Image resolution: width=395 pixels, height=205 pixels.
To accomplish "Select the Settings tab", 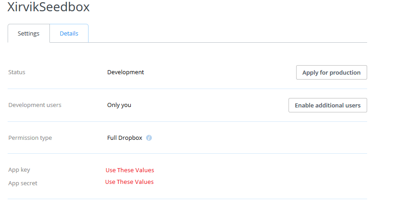I will (x=28, y=34).
